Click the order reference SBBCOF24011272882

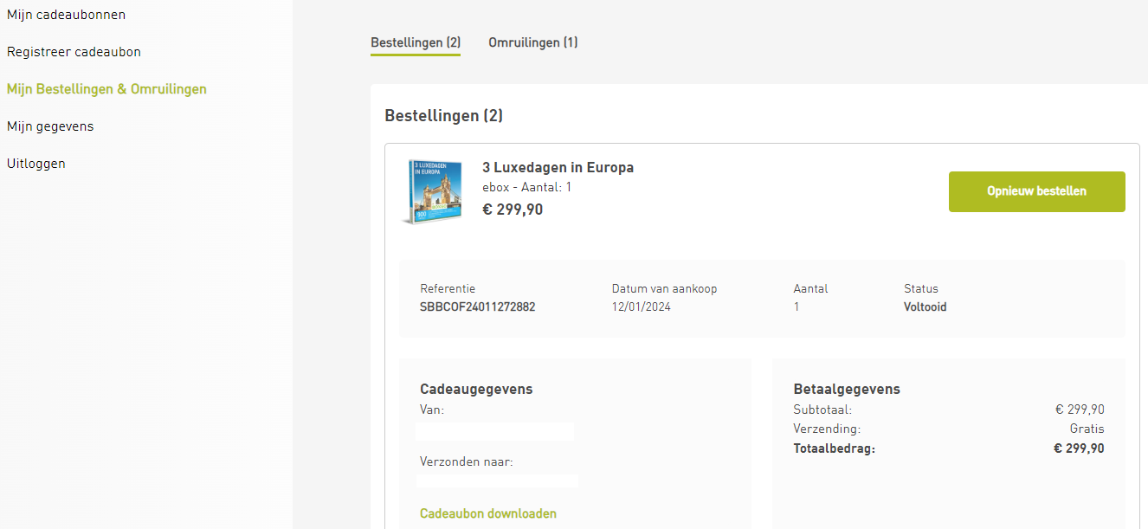(477, 306)
